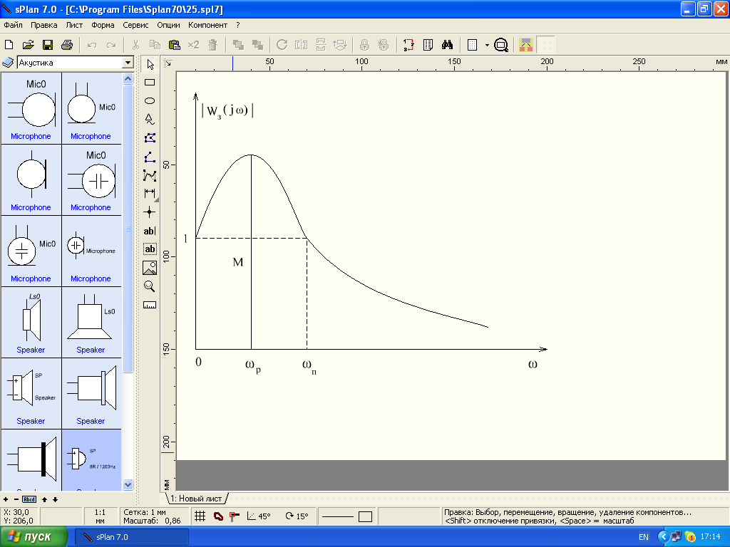The height and width of the screenshot is (547, 730).
Task: Add component with plus button
Action: click(x=6, y=499)
